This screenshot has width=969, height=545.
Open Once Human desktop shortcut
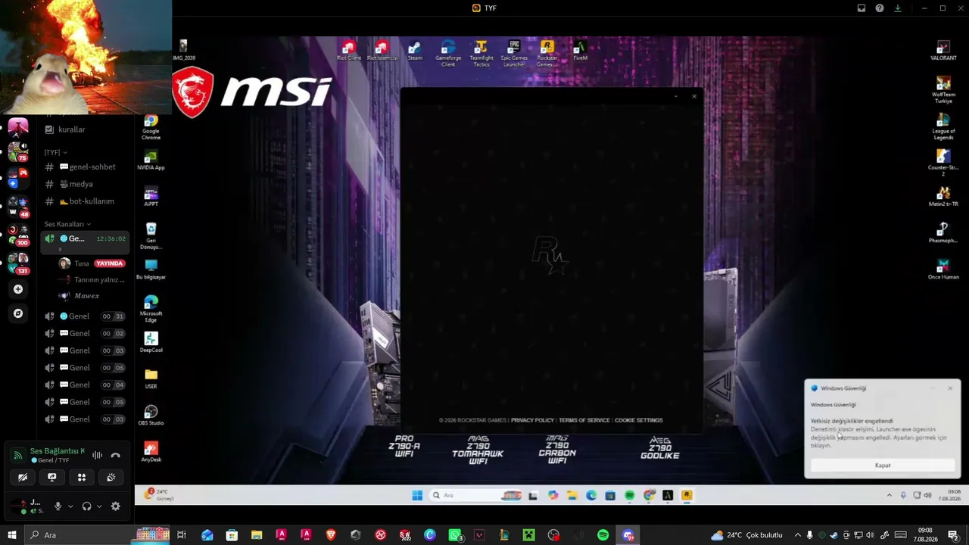(943, 269)
